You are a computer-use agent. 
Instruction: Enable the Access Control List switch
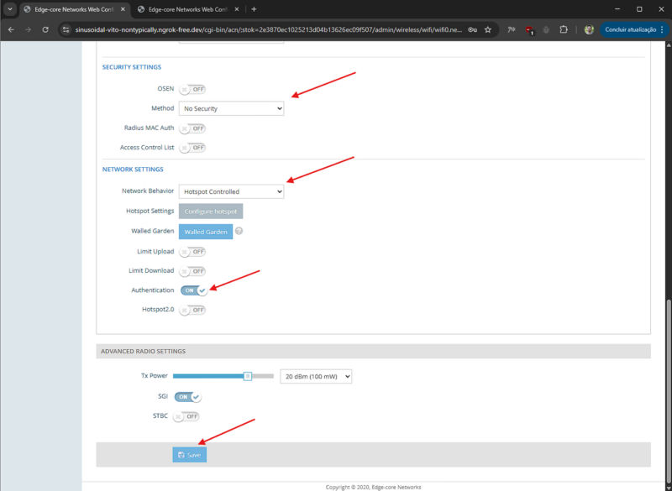click(x=192, y=148)
